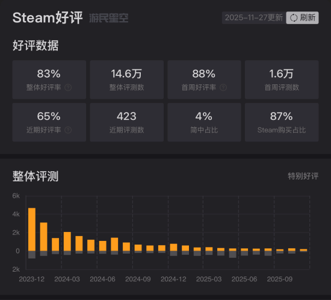The width and height of the screenshot is (331, 300).
Task: Select the tallest orange bar for 2023-12
Action: pyautogui.click(x=32, y=230)
